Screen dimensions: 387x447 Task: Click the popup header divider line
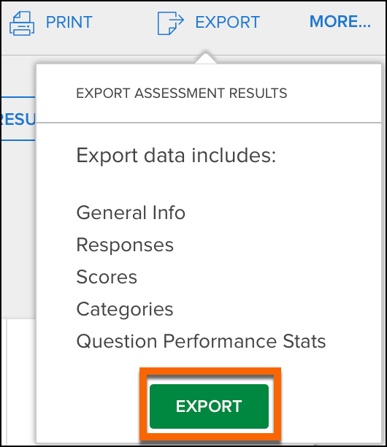(x=209, y=123)
